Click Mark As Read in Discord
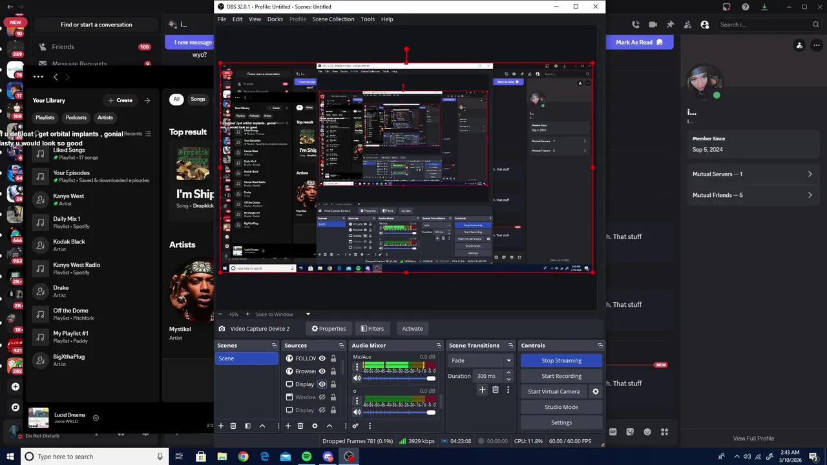 click(640, 42)
